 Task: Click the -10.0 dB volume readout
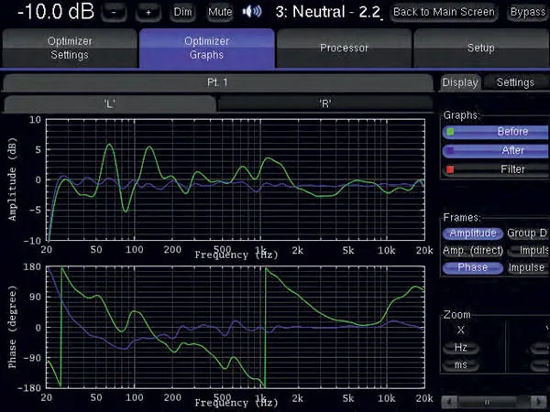[56, 12]
